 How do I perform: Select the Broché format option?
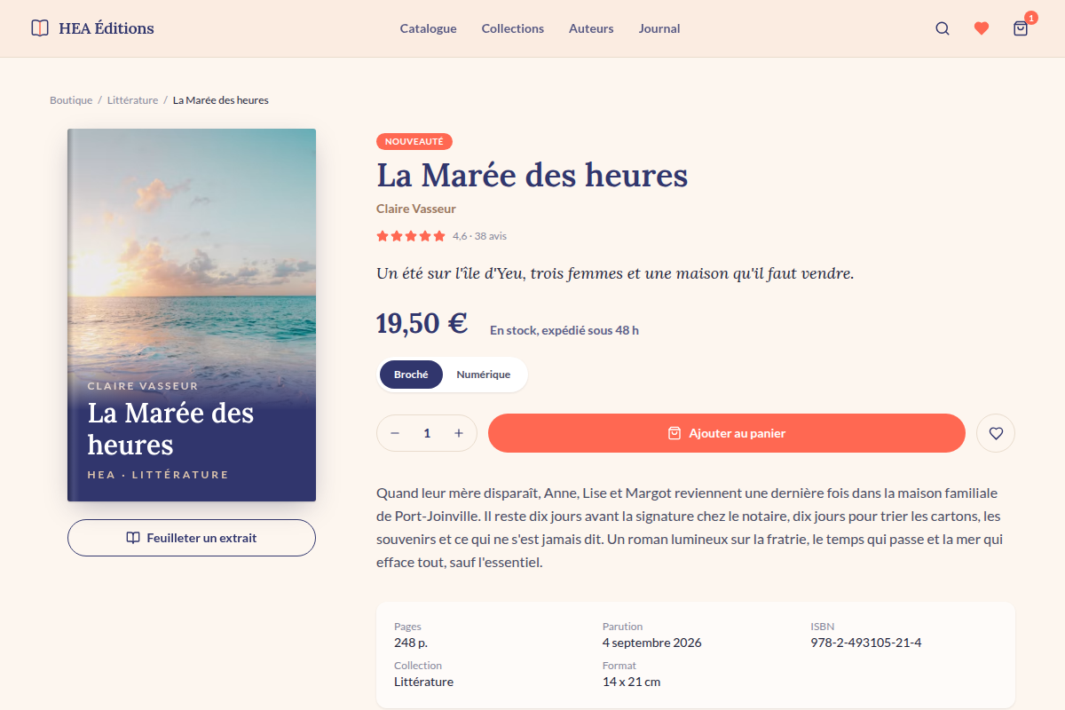coord(411,375)
